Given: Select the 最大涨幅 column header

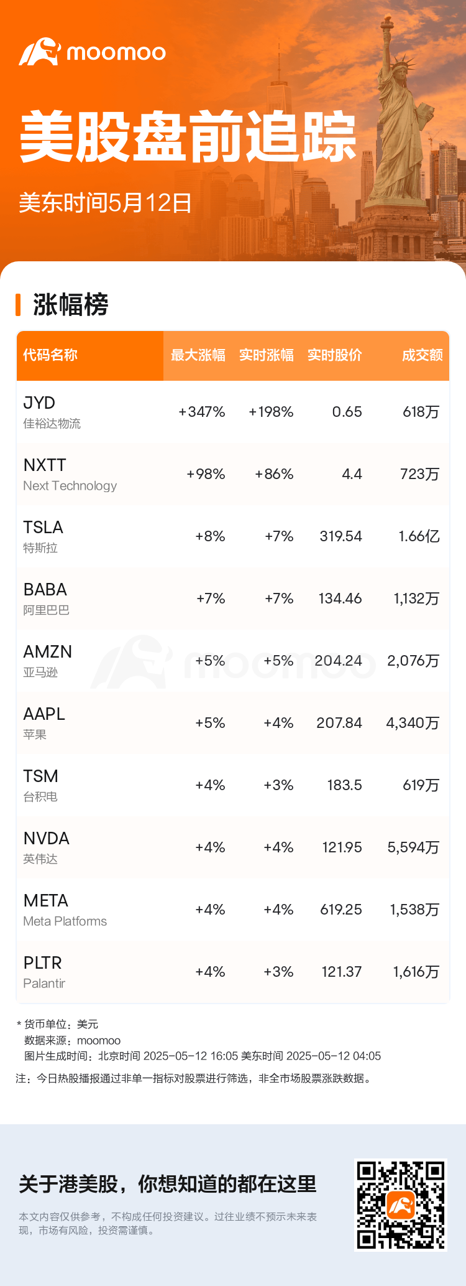Looking at the screenshot, I should pyautogui.click(x=198, y=355).
